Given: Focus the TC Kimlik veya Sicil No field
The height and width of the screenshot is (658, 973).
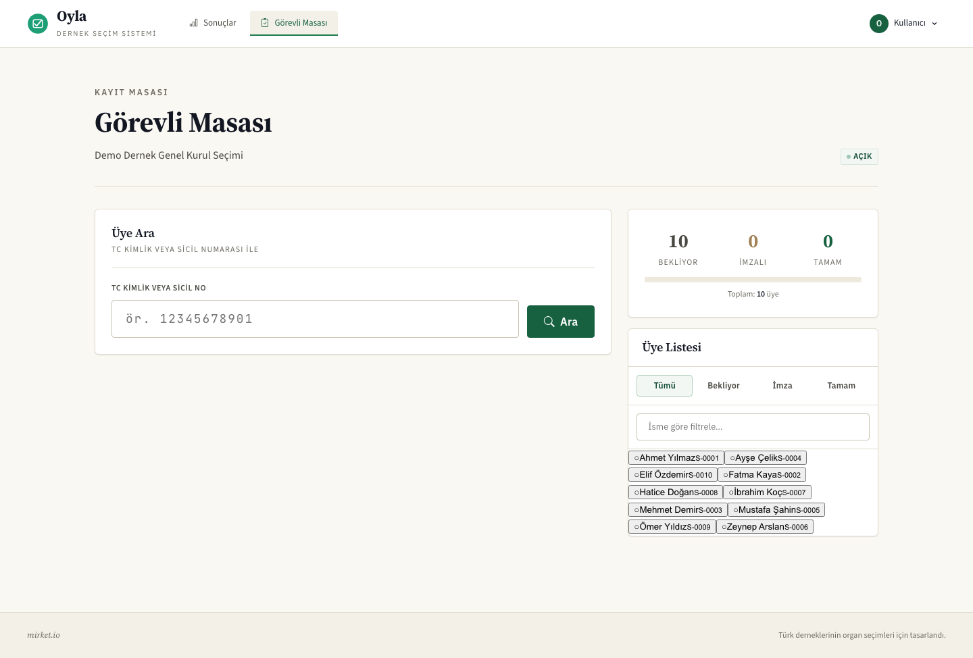Looking at the screenshot, I should (x=315, y=319).
